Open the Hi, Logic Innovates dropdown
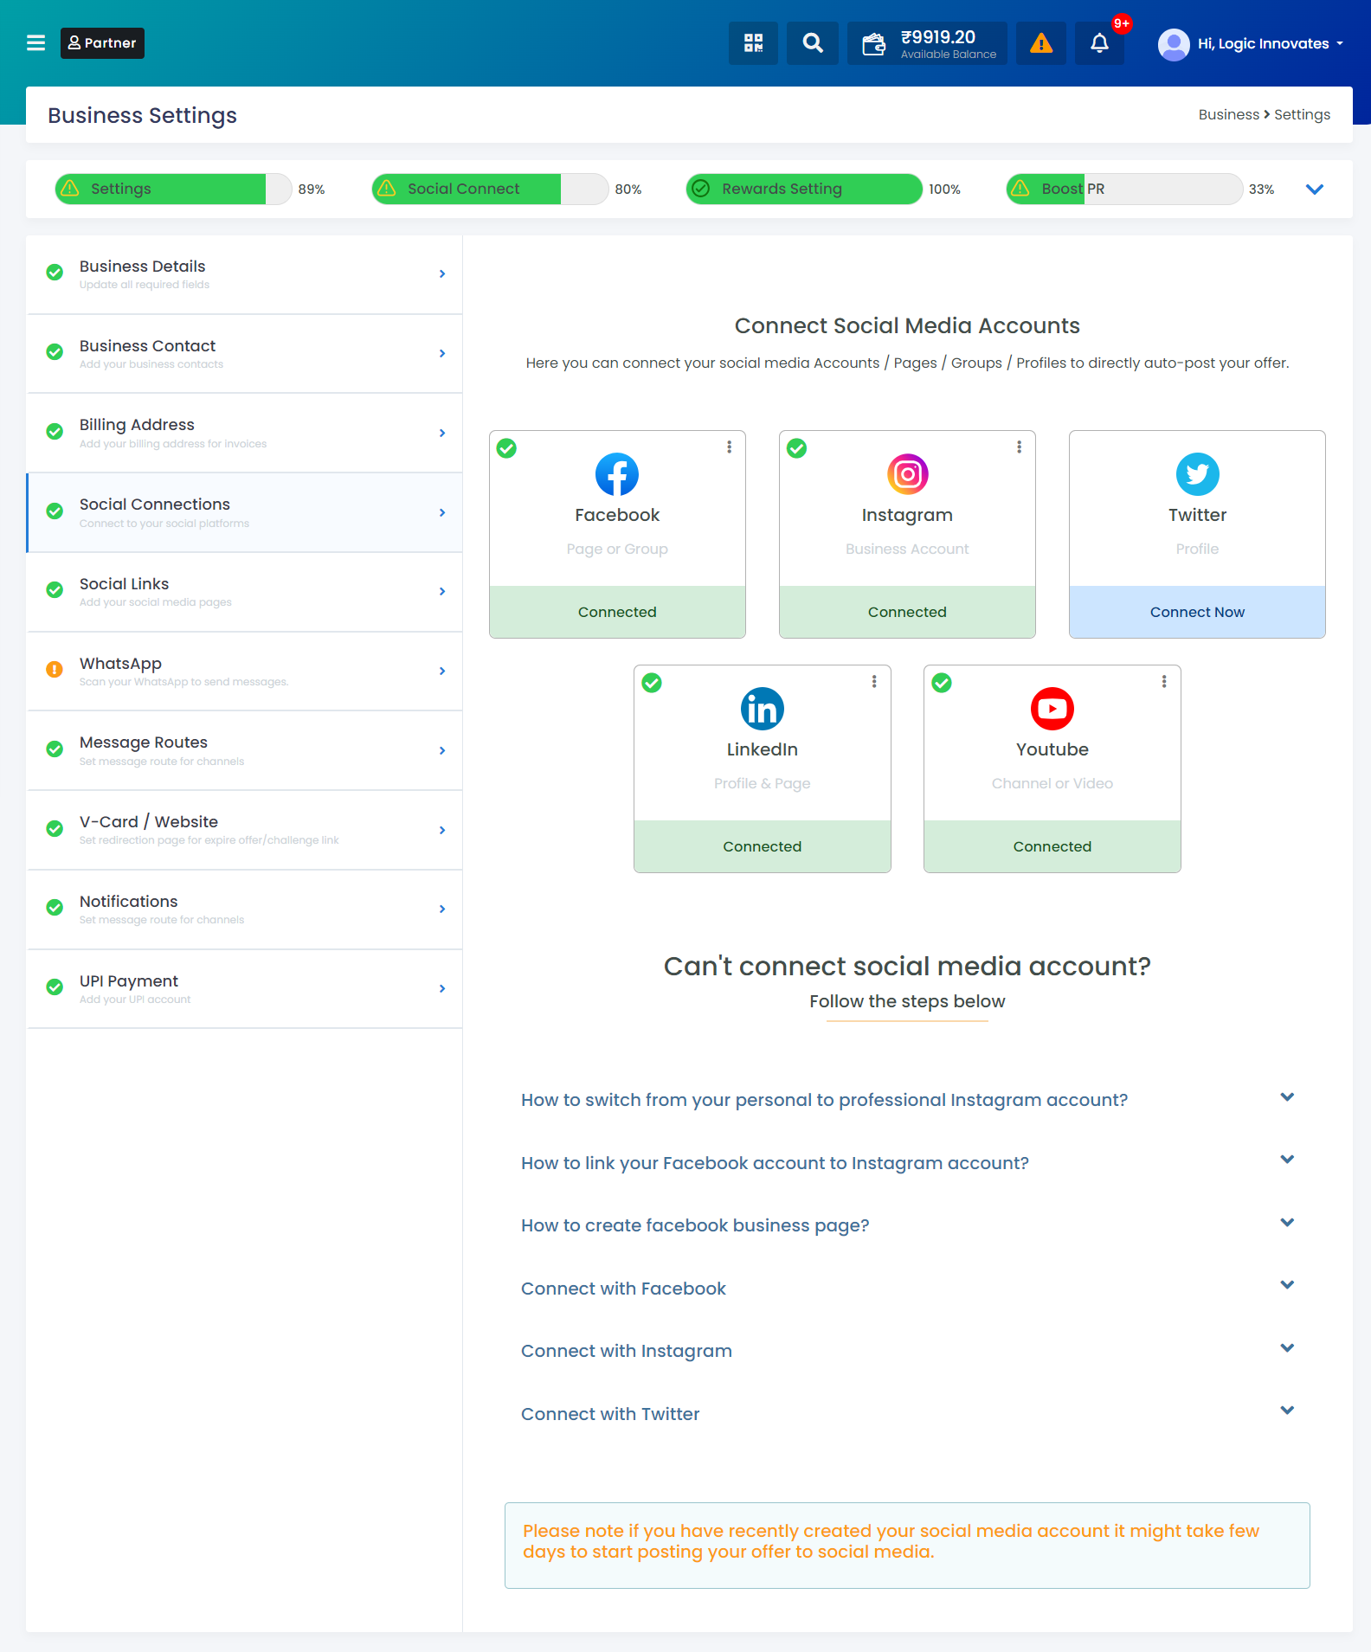Viewport: 1371px width, 1652px height. click(1270, 43)
